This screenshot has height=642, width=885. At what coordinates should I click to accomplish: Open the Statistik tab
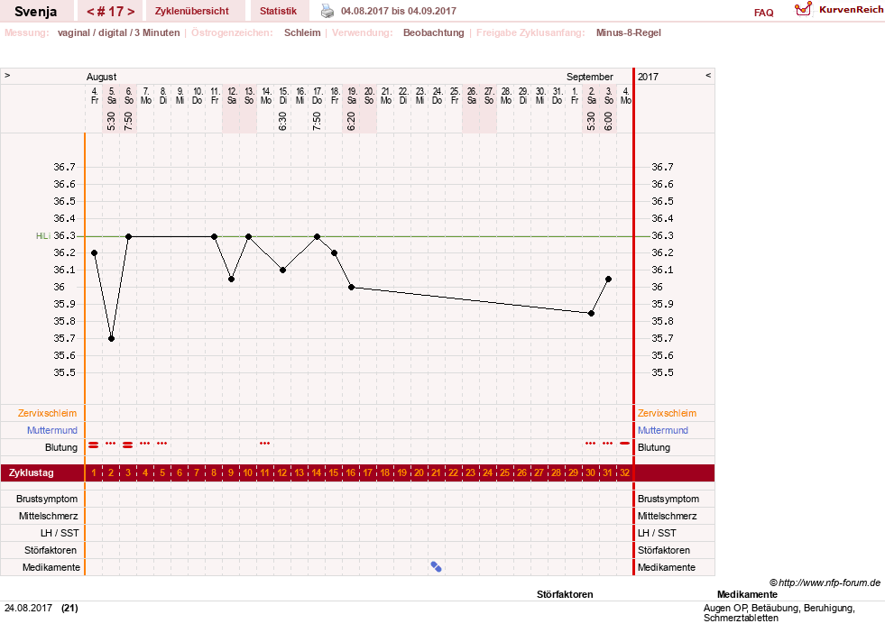pyautogui.click(x=278, y=11)
